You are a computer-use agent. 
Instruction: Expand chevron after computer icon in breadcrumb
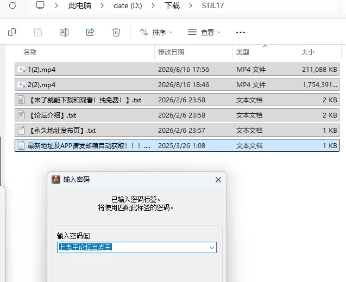point(56,5)
